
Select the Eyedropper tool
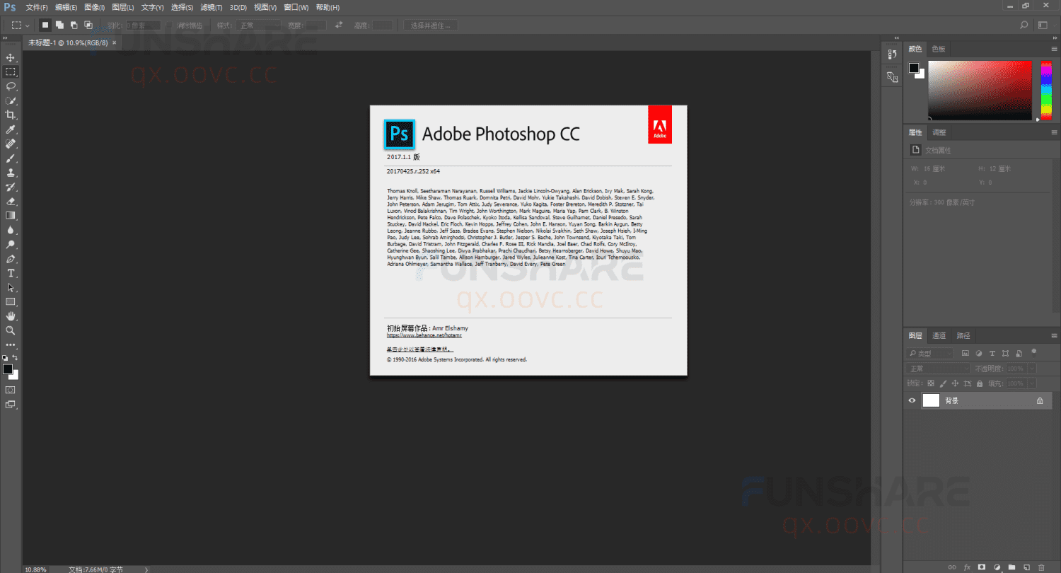tap(11, 129)
